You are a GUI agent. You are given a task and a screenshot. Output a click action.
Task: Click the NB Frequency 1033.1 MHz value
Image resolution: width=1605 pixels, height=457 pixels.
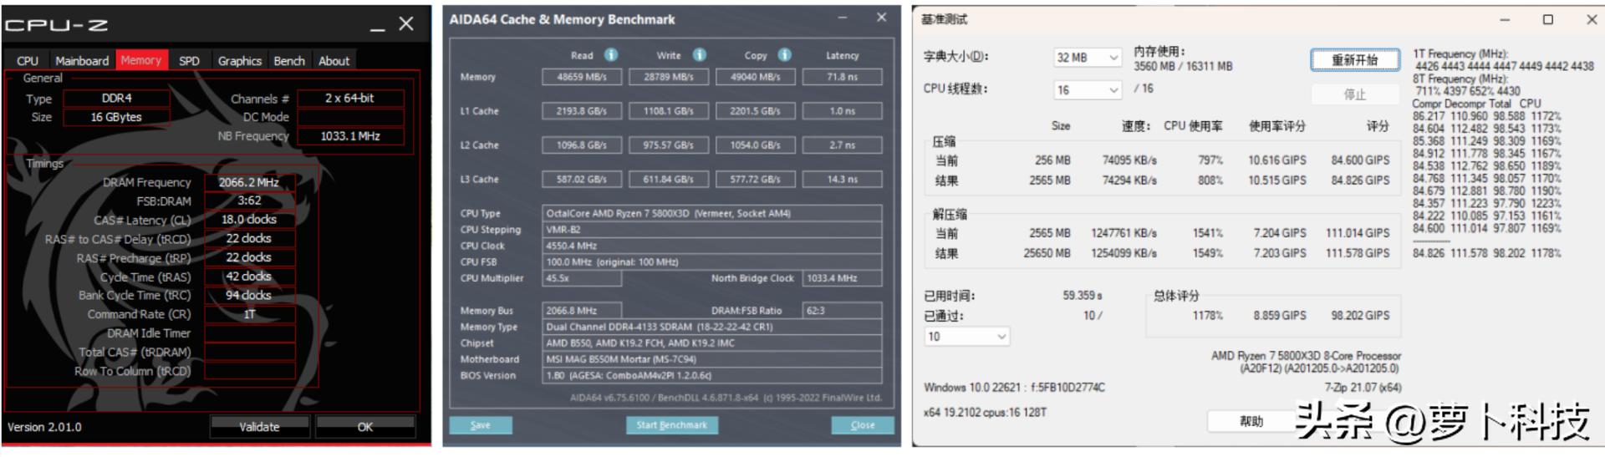click(x=350, y=136)
